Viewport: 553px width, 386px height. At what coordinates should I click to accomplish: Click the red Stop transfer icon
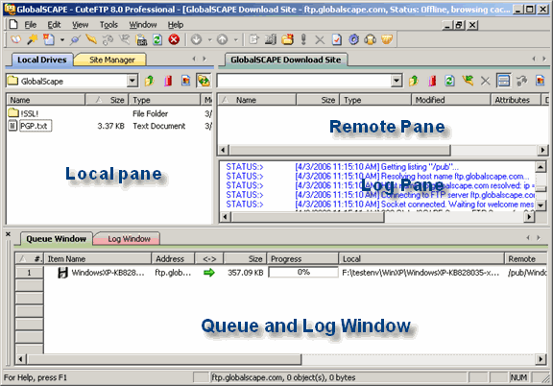tap(174, 39)
